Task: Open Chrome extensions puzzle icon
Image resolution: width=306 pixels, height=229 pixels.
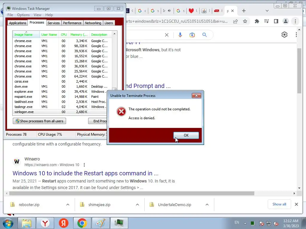Action: tap(257, 21)
